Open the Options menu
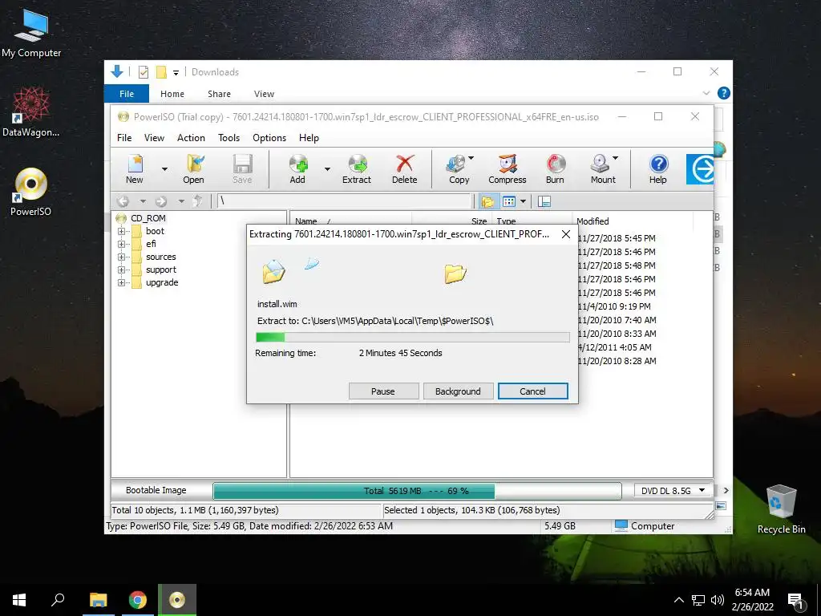The image size is (821, 616). pos(269,138)
